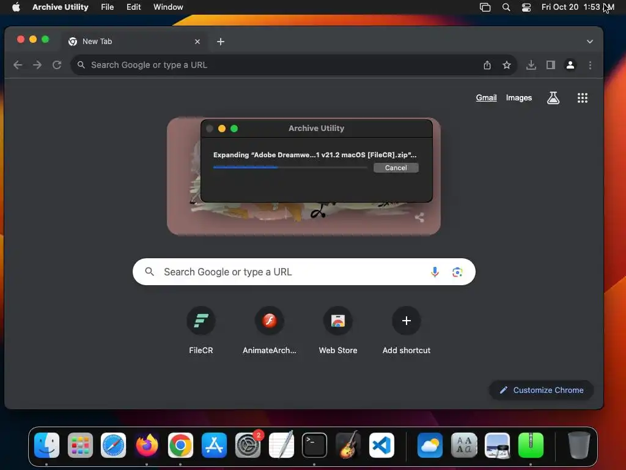The width and height of the screenshot is (626, 470).
Task: Open the Images link
Action: pyautogui.click(x=518, y=97)
